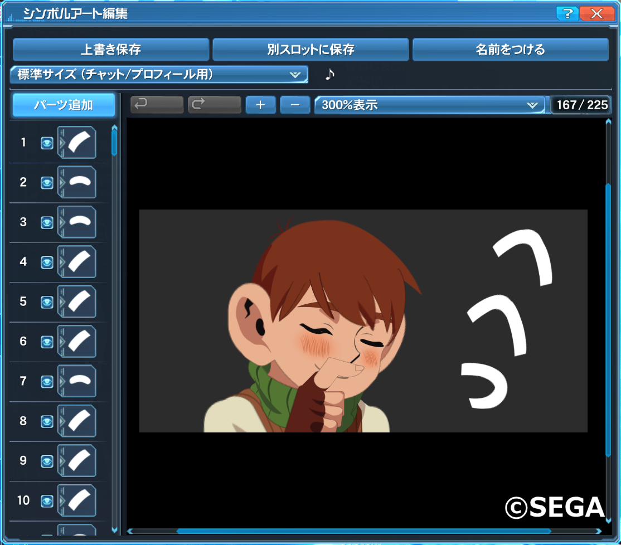
Task: Toggle visibility eye of layer 6
Action: click(x=47, y=342)
